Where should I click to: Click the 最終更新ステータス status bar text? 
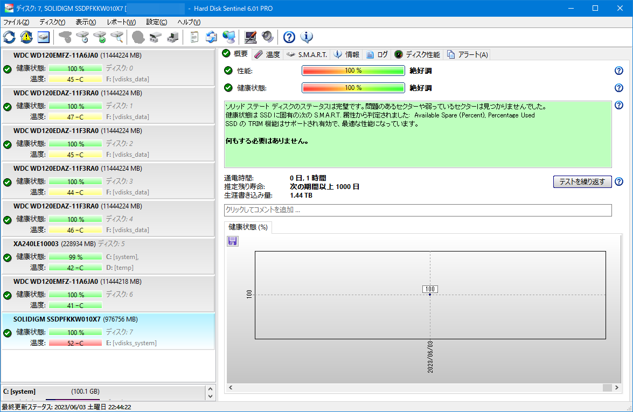coord(67,407)
